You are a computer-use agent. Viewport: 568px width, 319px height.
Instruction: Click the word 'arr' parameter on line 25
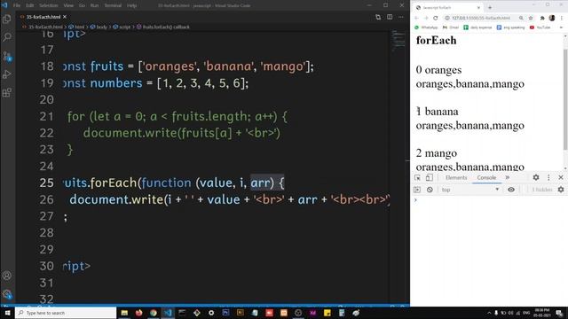(x=260, y=183)
